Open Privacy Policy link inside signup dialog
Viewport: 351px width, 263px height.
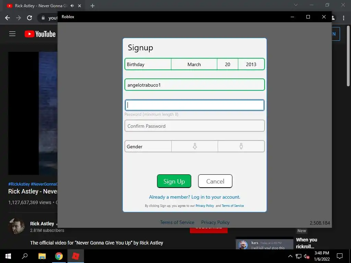(x=205, y=206)
